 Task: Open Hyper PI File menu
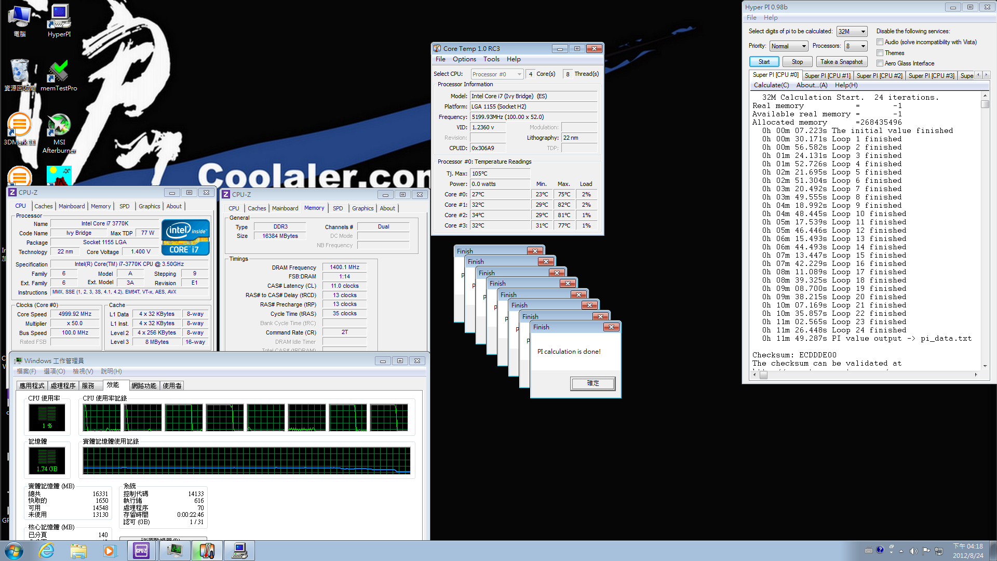pos(751,18)
